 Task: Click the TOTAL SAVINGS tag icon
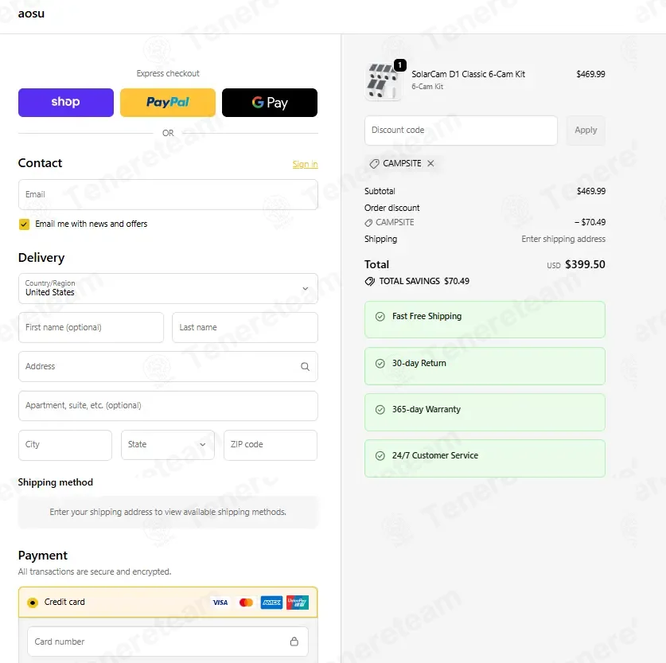pos(369,281)
